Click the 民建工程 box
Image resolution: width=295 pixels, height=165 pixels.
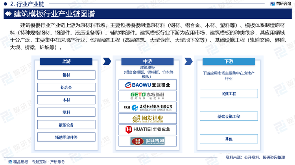click(229, 94)
